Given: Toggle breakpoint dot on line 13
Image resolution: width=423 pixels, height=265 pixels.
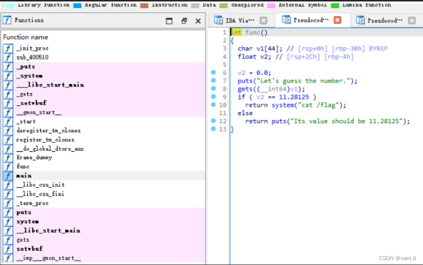Looking at the screenshot, I should 213,129.
